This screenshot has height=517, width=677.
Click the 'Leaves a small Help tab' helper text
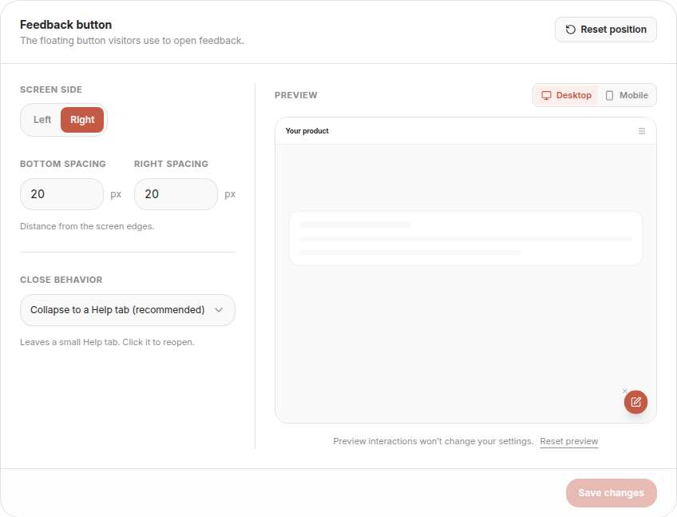(x=107, y=342)
